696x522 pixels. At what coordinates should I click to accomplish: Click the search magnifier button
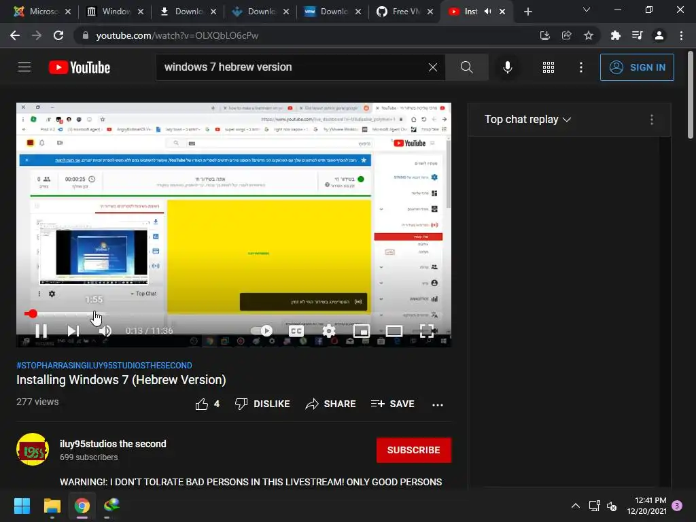tap(466, 67)
